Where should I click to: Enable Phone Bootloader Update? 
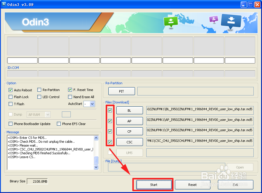pyautogui.click(x=11, y=124)
